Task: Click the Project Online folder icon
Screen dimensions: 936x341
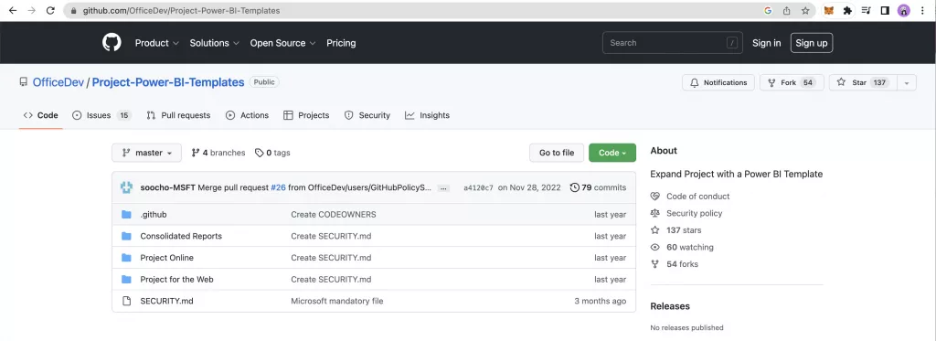Action: pyautogui.click(x=126, y=258)
